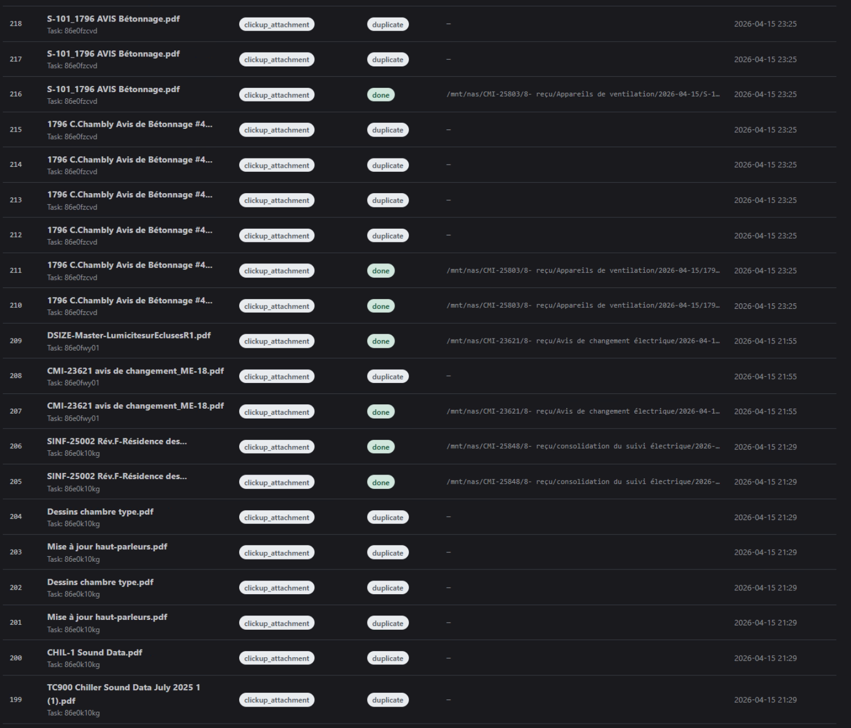Click the consolidation path in row 205

583,482
